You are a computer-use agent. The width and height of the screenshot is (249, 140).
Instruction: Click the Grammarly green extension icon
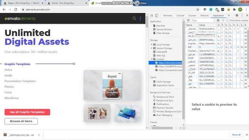click(x=211, y=9)
